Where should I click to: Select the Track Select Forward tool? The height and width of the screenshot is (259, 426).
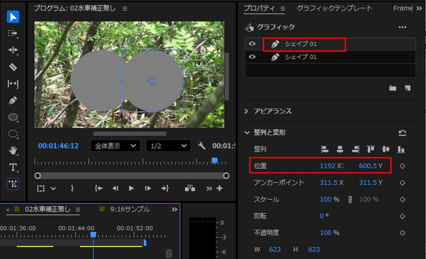click(13, 33)
